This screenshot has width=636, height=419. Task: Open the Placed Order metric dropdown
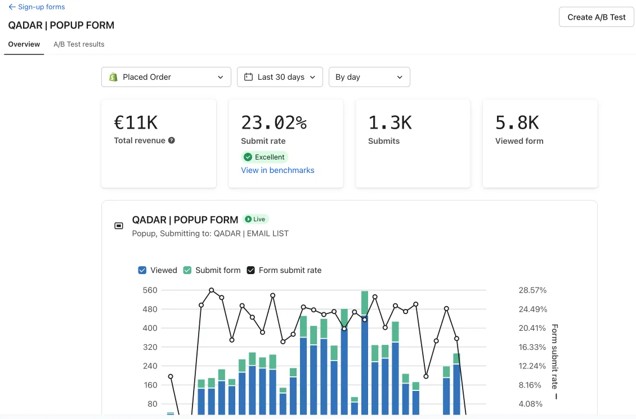(166, 77)
